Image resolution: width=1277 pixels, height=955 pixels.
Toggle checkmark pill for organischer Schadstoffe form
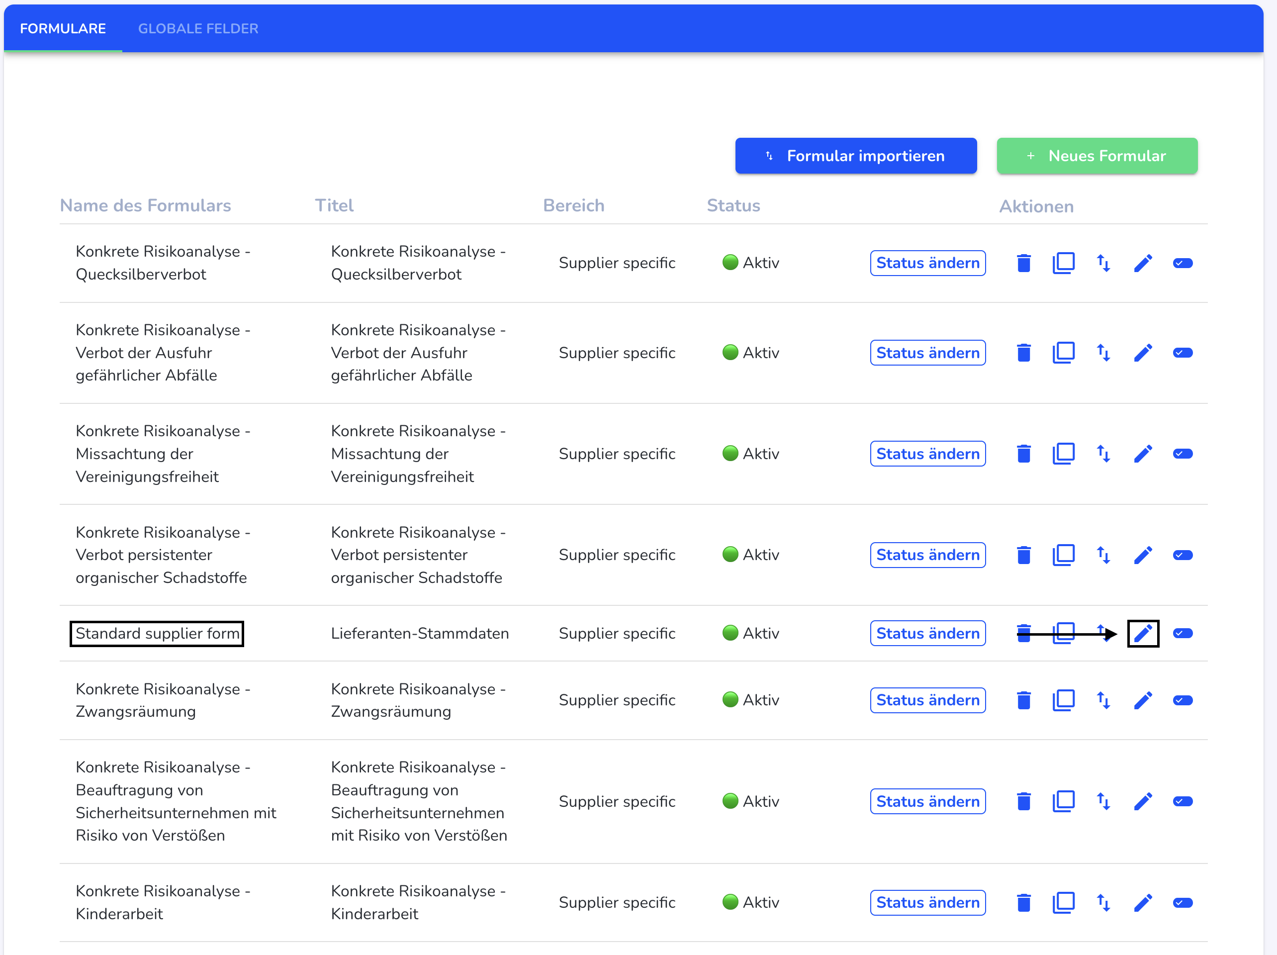coord(1183,555)
